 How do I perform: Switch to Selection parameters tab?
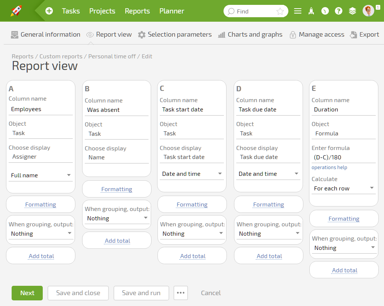[175, 35]
